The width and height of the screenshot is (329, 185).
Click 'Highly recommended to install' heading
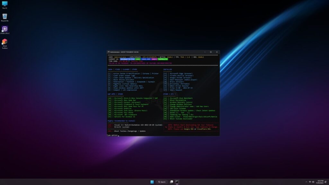[121, 121]
